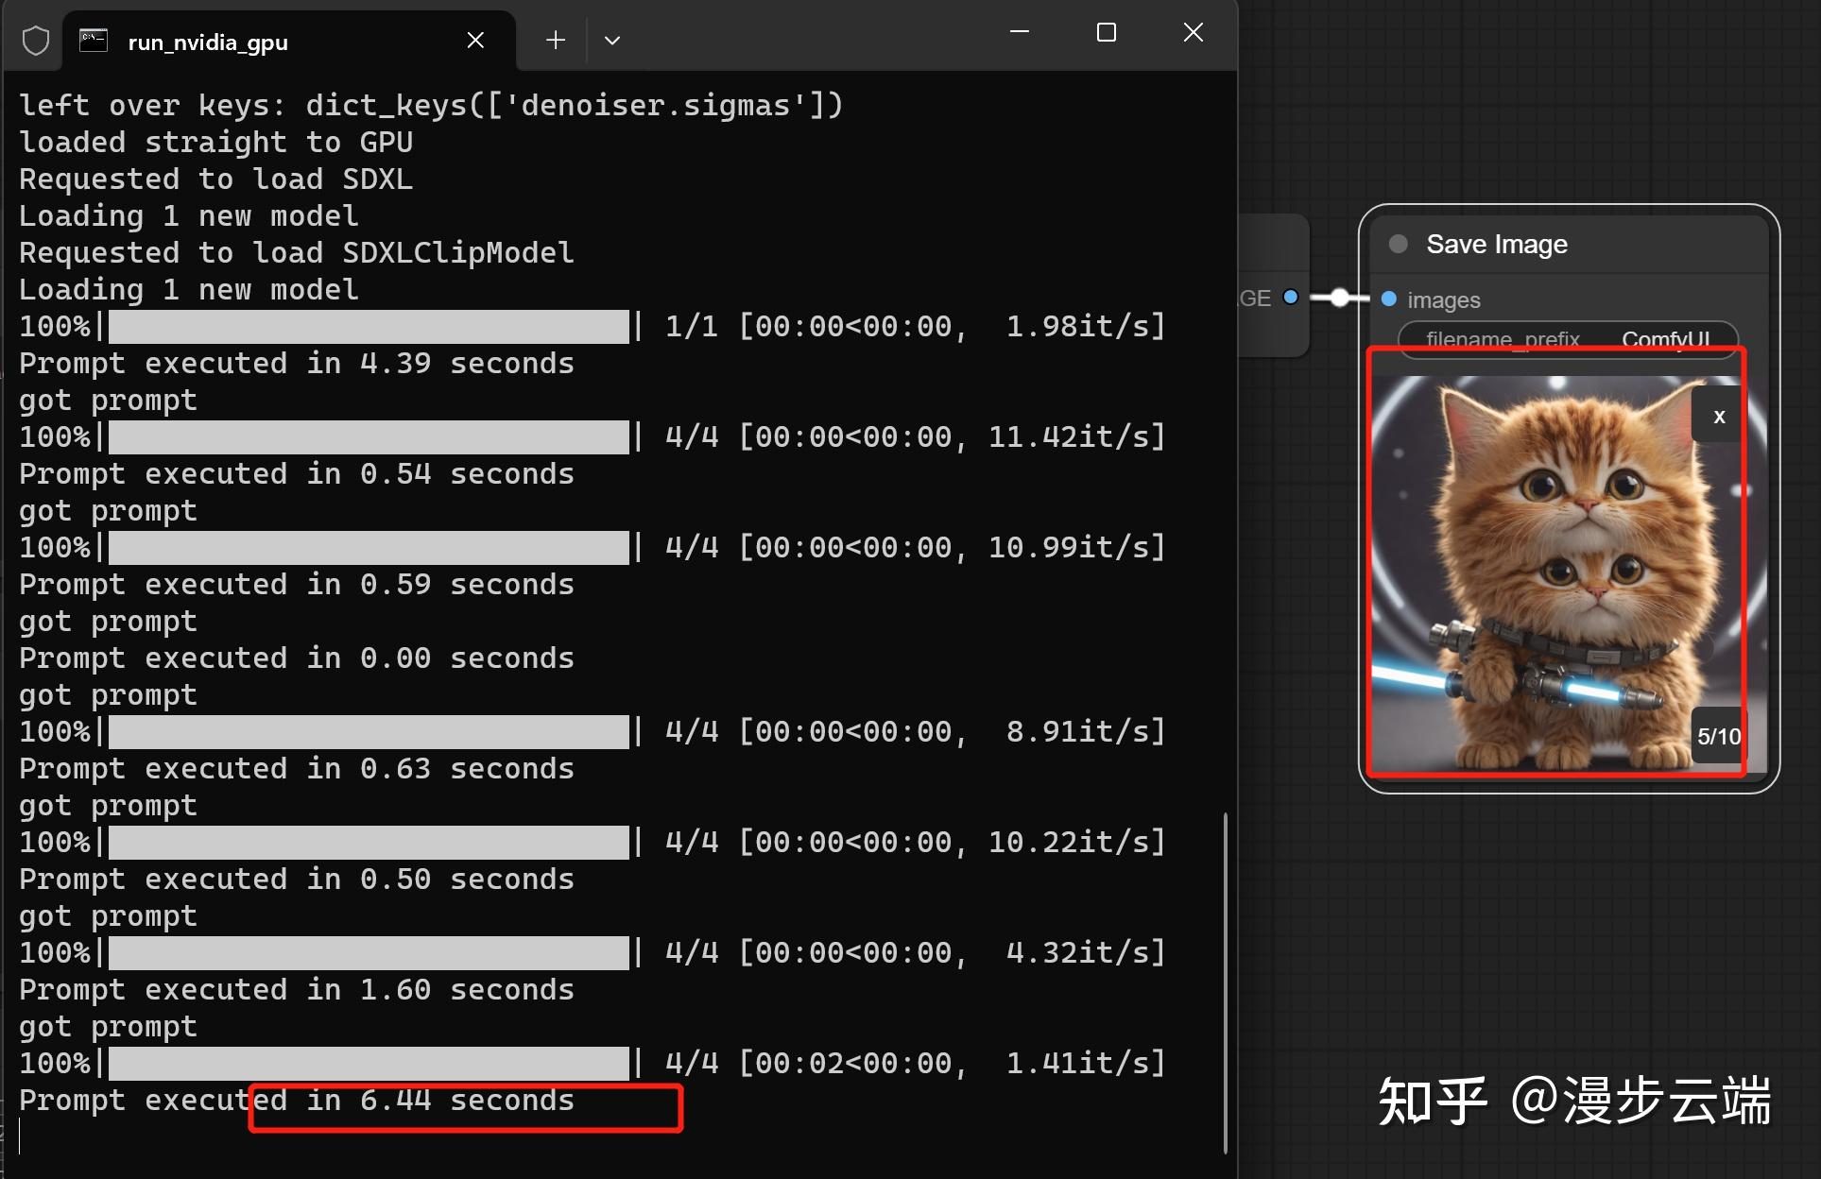Click the 5/10 batch counter on the preview
This screenshot has width=1821, height=1179.
(x=1717, y=736)
